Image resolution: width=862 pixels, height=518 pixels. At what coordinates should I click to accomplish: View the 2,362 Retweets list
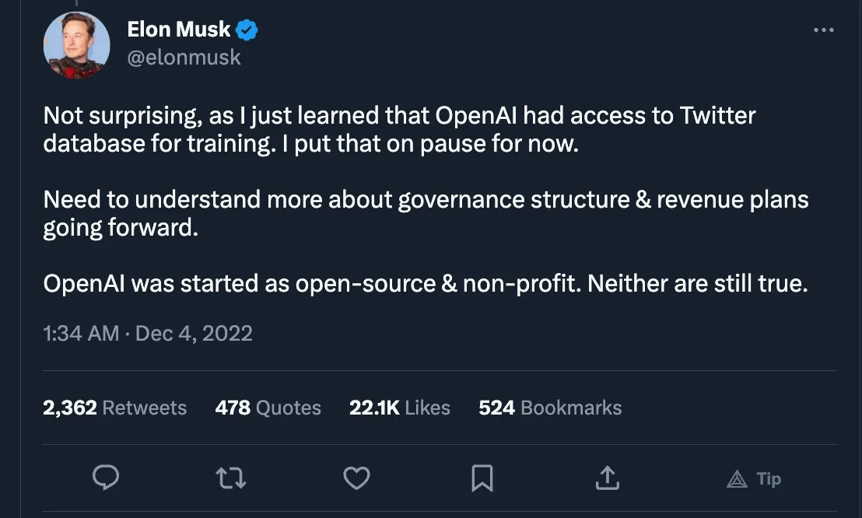click(x=115, y=408)
